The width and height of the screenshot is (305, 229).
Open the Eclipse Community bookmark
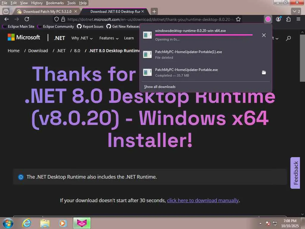click(x=56, y=27)
